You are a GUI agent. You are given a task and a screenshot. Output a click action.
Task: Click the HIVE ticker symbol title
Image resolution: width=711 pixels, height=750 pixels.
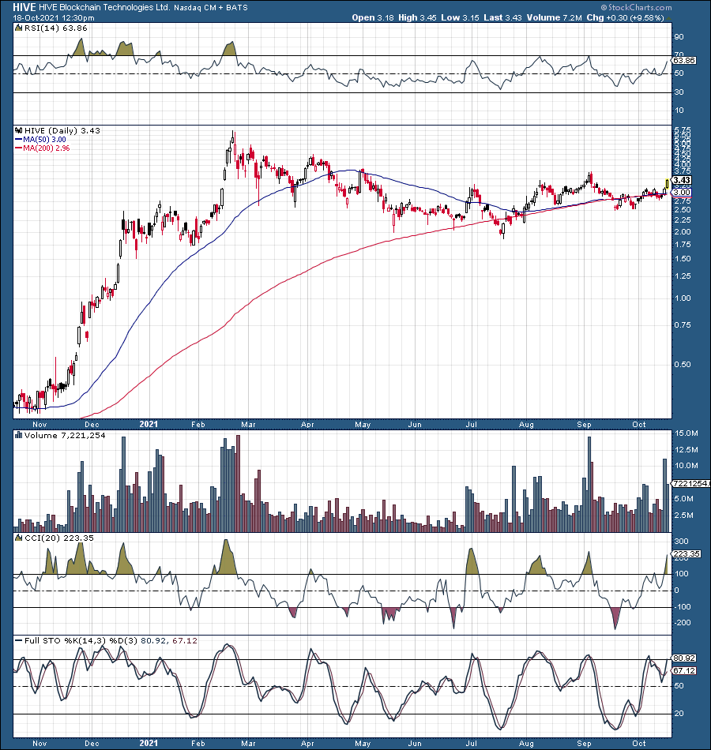point(24,7)
